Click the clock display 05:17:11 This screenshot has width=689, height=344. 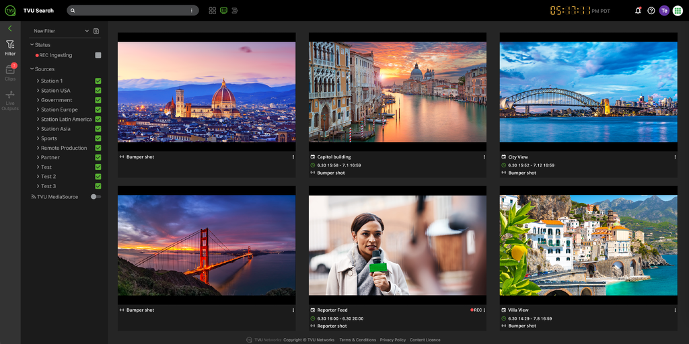[x=571, y=11]
